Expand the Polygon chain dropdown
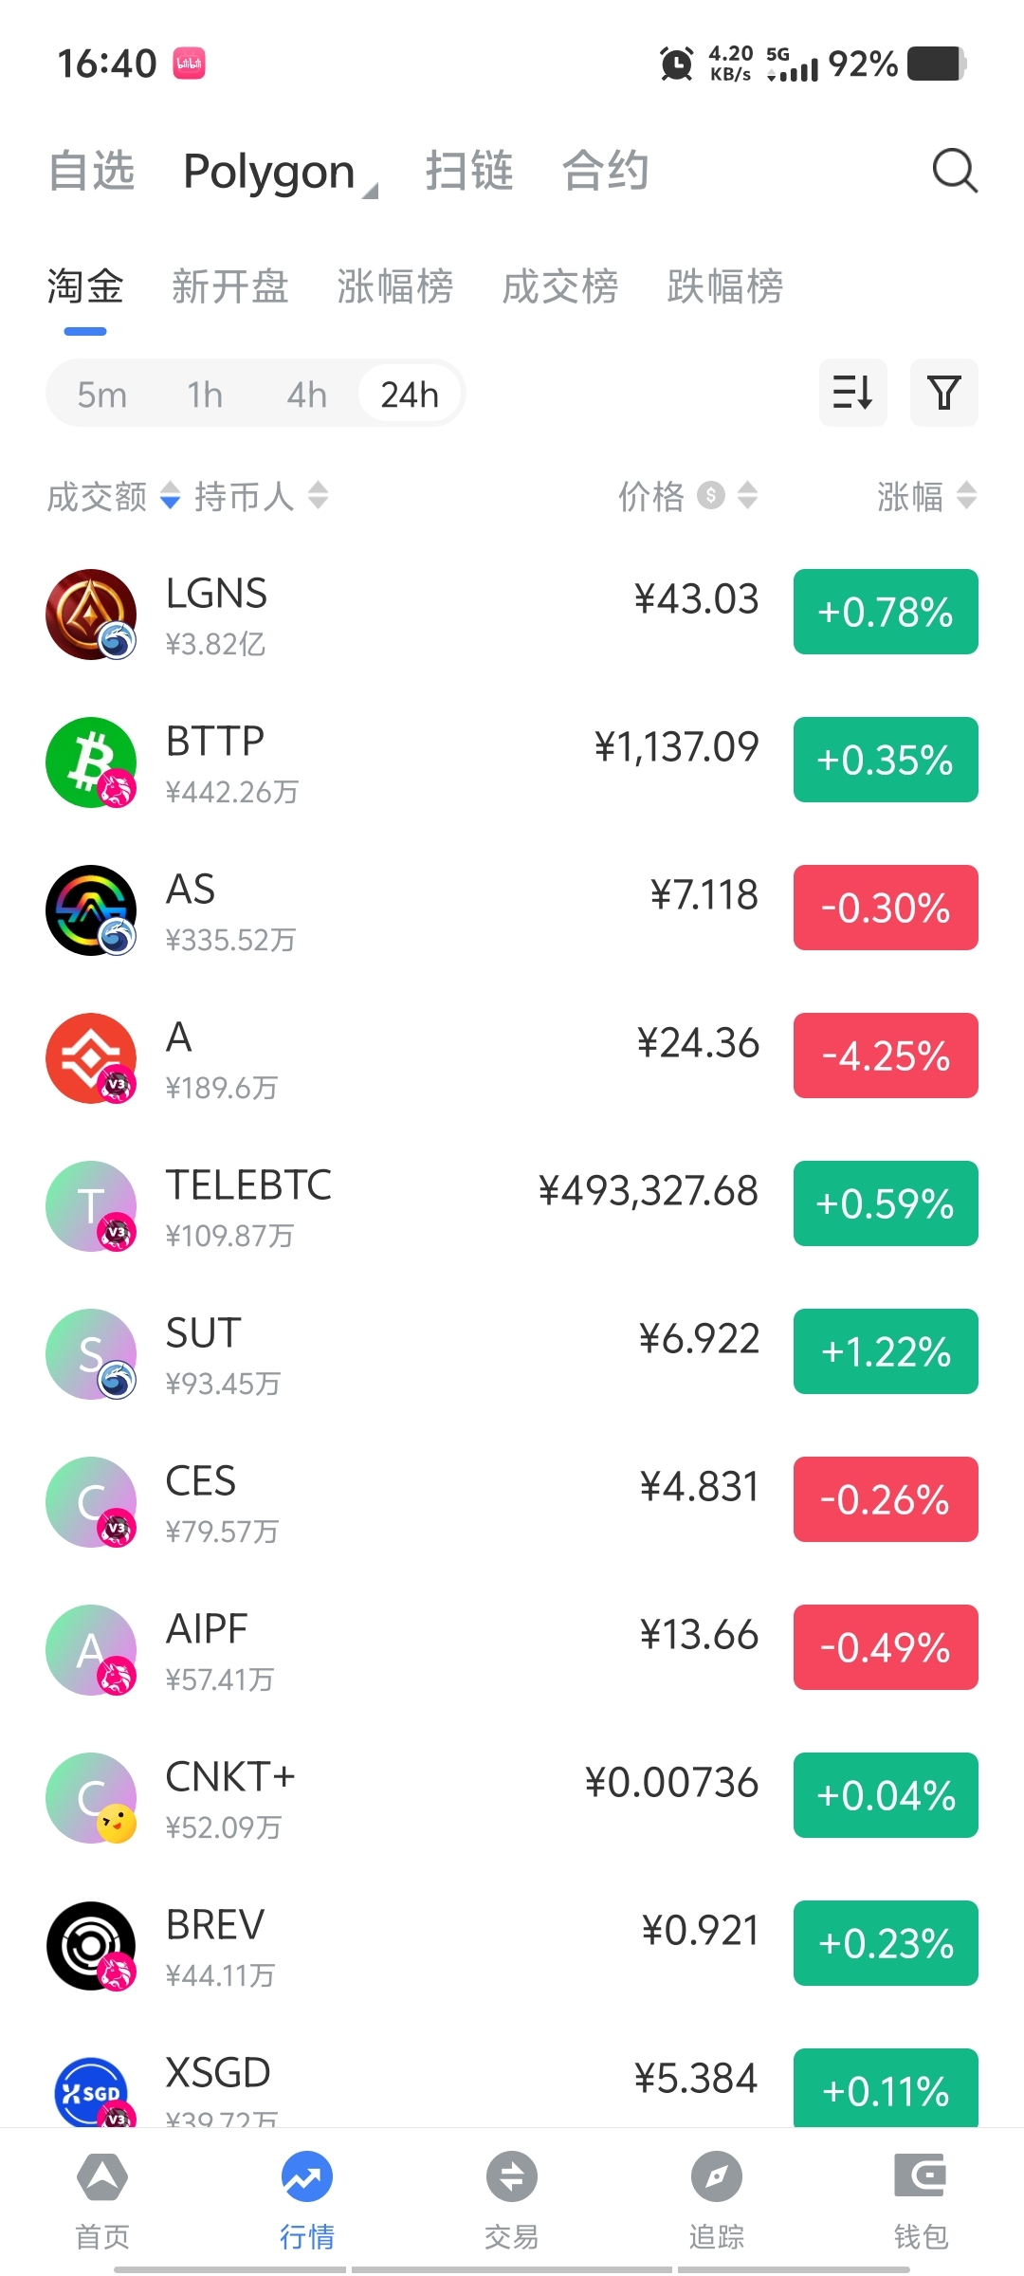The image size is (1024, 2276). coord(280,173)
